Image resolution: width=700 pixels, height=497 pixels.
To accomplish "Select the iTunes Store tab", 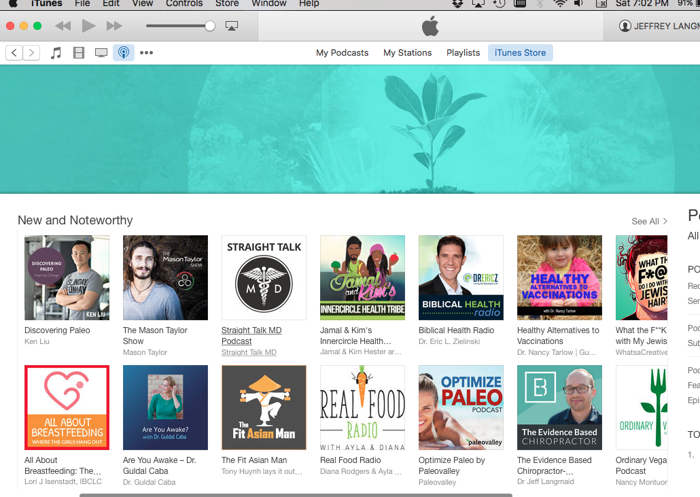I will [520, 53].
